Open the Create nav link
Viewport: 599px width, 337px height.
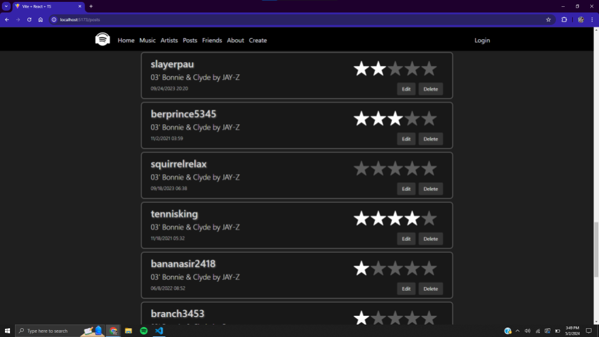(258, 40)
